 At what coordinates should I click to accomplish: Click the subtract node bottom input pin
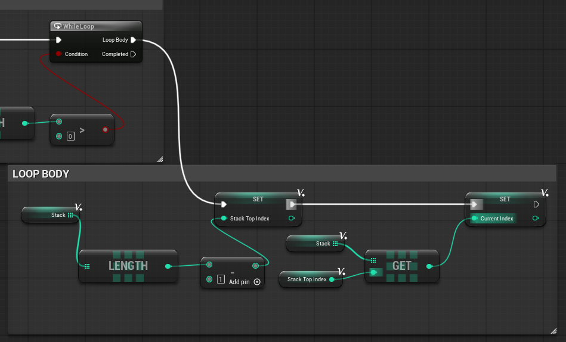209,279
